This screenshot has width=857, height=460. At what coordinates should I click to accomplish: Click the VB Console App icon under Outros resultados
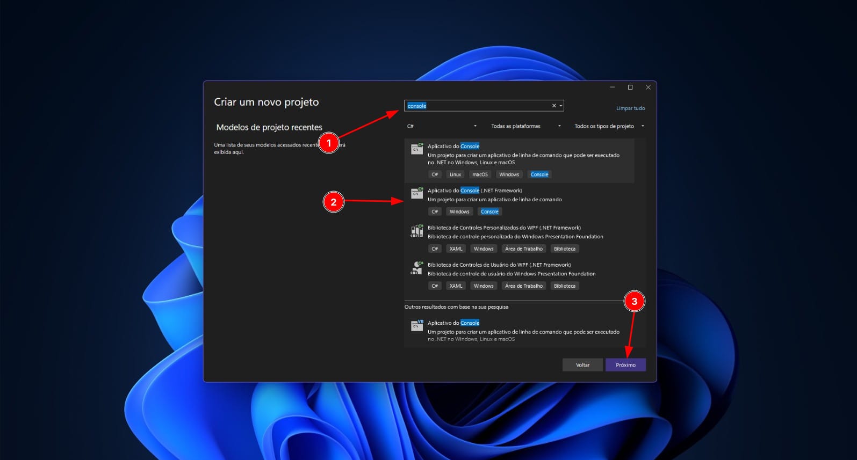point(417,325)
